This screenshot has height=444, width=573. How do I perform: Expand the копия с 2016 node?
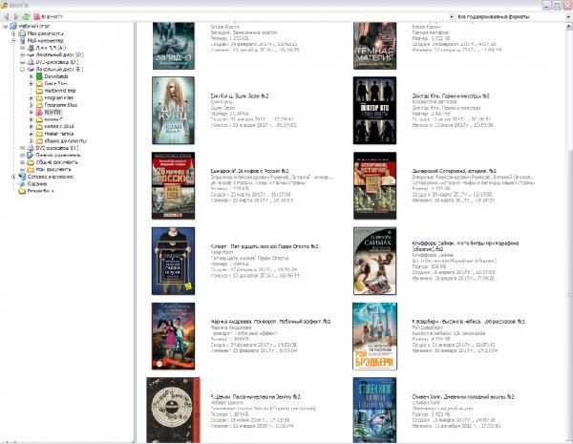(x=32, y=126)
